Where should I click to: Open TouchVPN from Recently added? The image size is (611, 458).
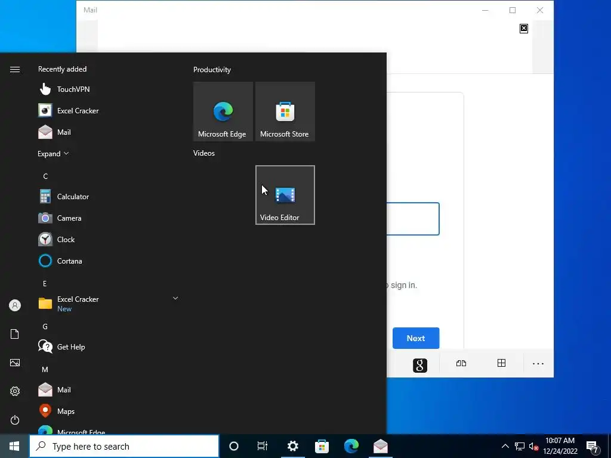pyautogui.click(x=107, y=89)
